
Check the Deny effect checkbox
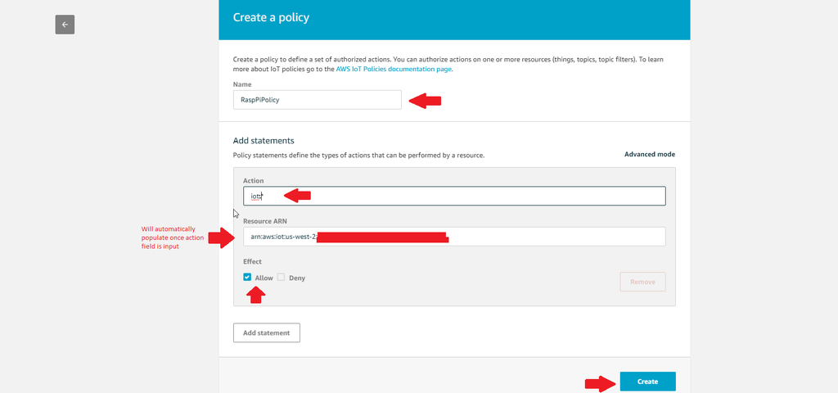281,278
